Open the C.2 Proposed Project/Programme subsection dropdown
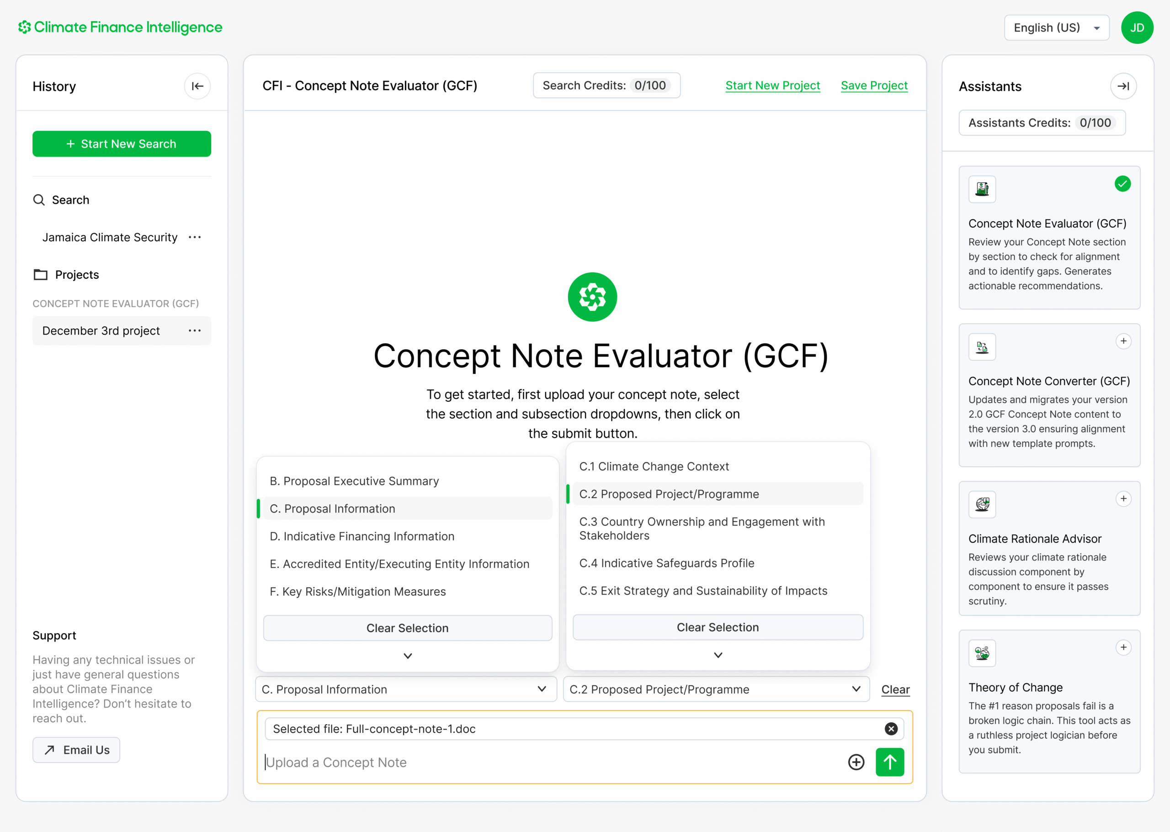1170x832 pixels. [x=716, y=689]
